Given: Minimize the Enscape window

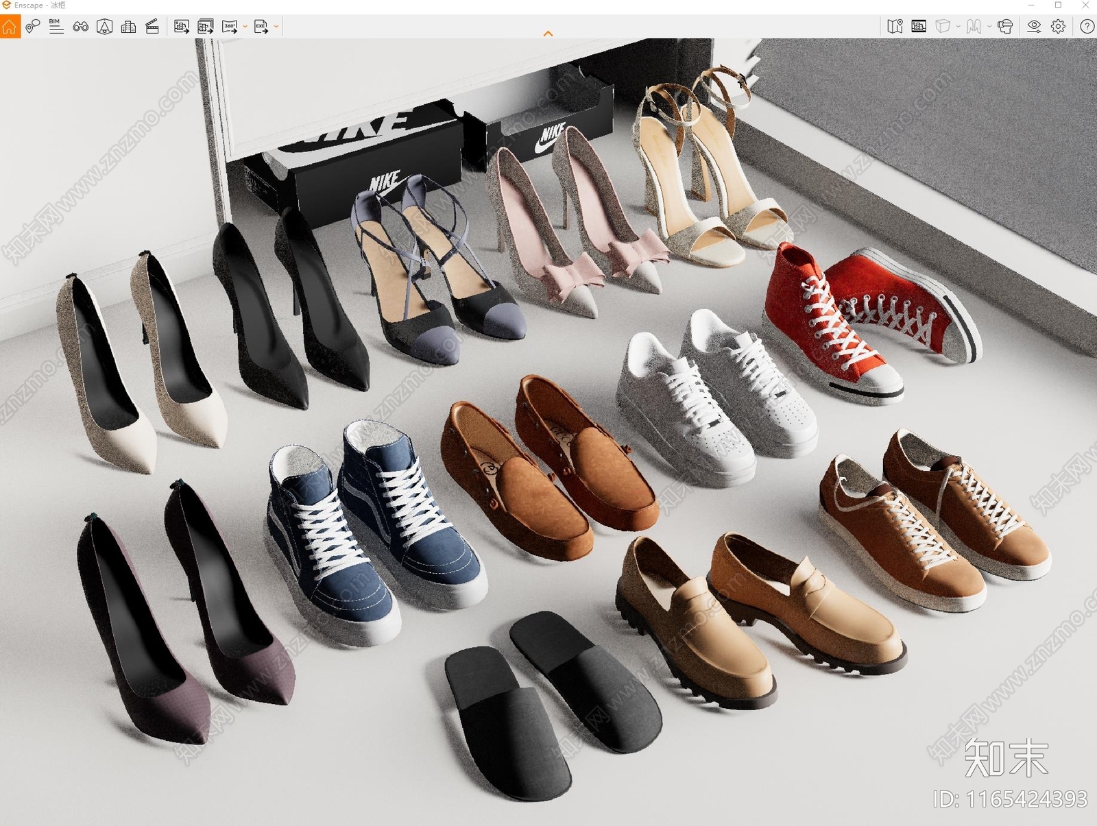Looking at the screenshot, I should click(1031, 5).
